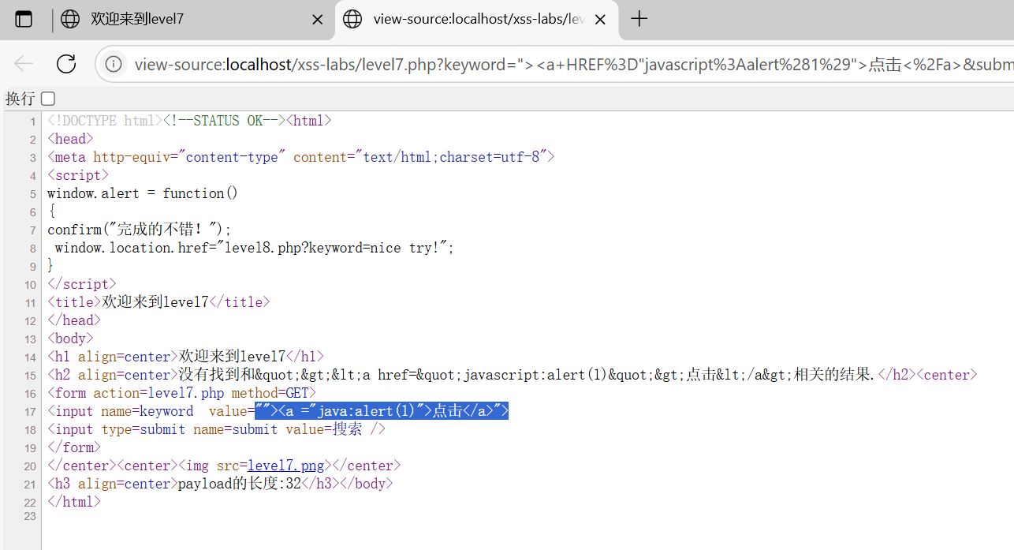Image resolution: width=1014 pixels, height=550 pixels.
Task: Select the view-source:localhost/xss-labs tab
Action: click(476, 19)
